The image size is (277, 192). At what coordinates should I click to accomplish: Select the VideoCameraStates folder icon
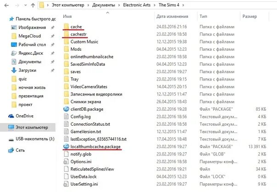(66, 87)
